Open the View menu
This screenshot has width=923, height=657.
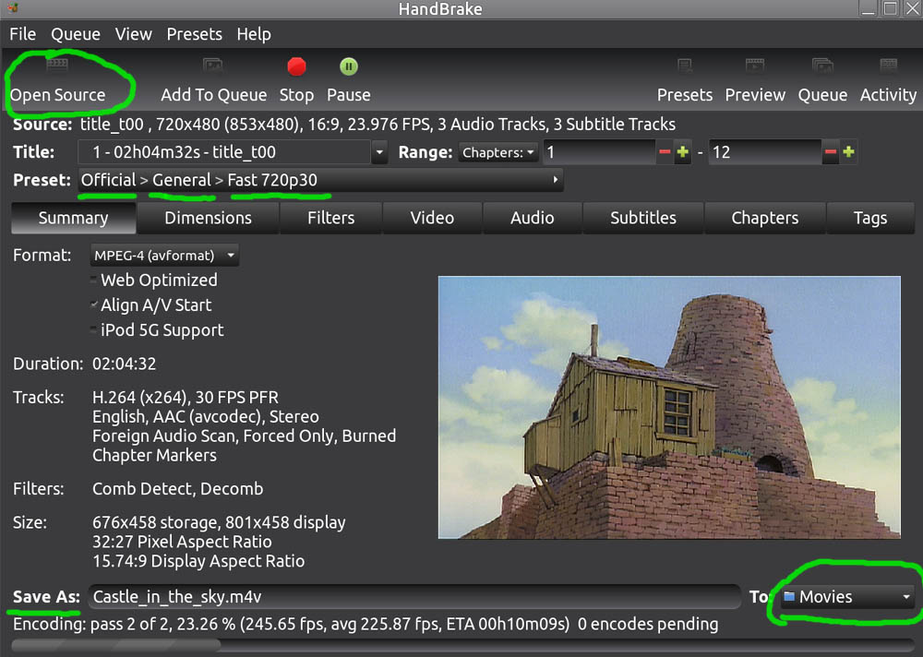(134, 34)
